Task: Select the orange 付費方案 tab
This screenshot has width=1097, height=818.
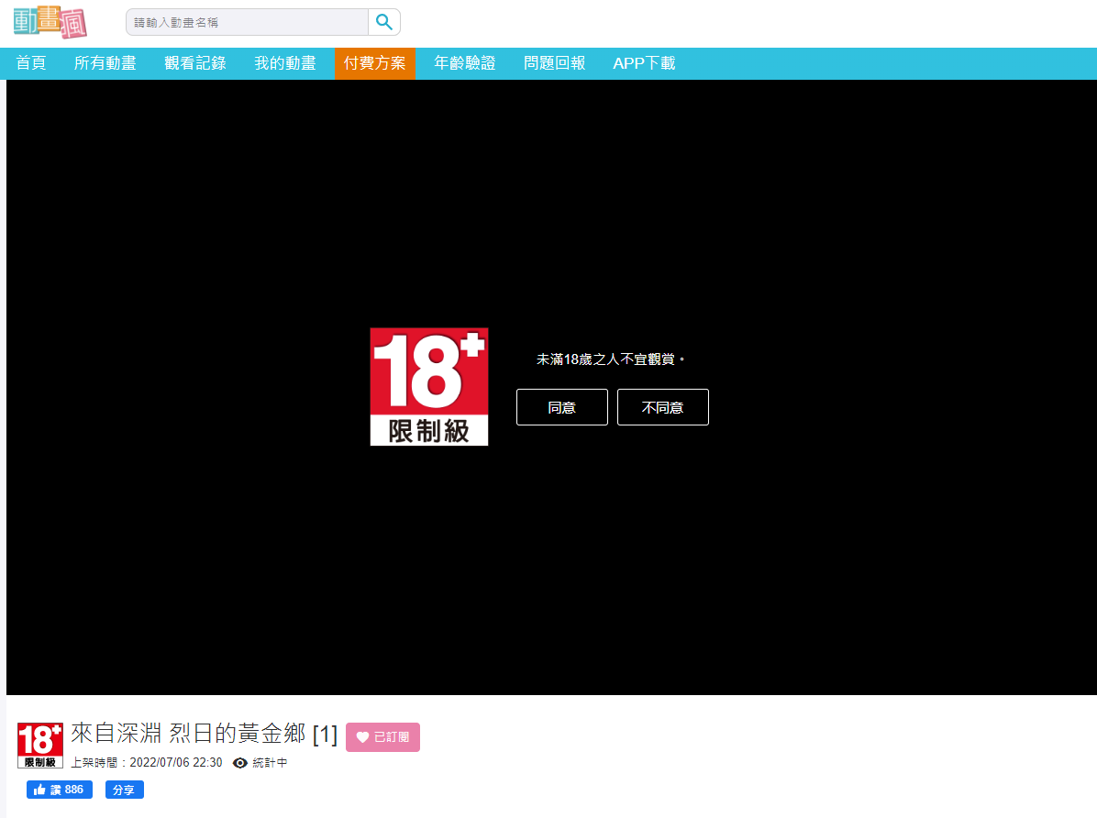Action: 375,63
